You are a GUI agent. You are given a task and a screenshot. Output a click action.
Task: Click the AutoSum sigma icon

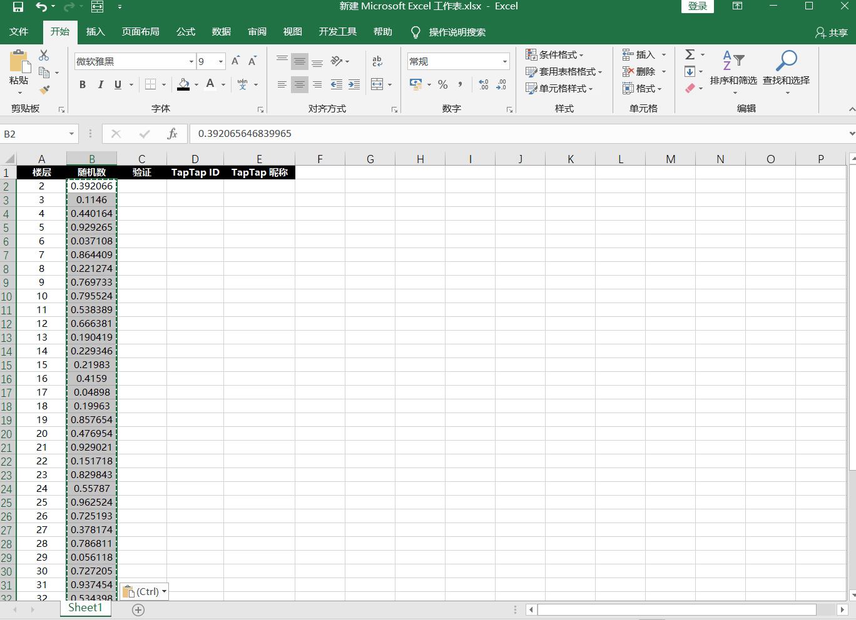point(690,55)
